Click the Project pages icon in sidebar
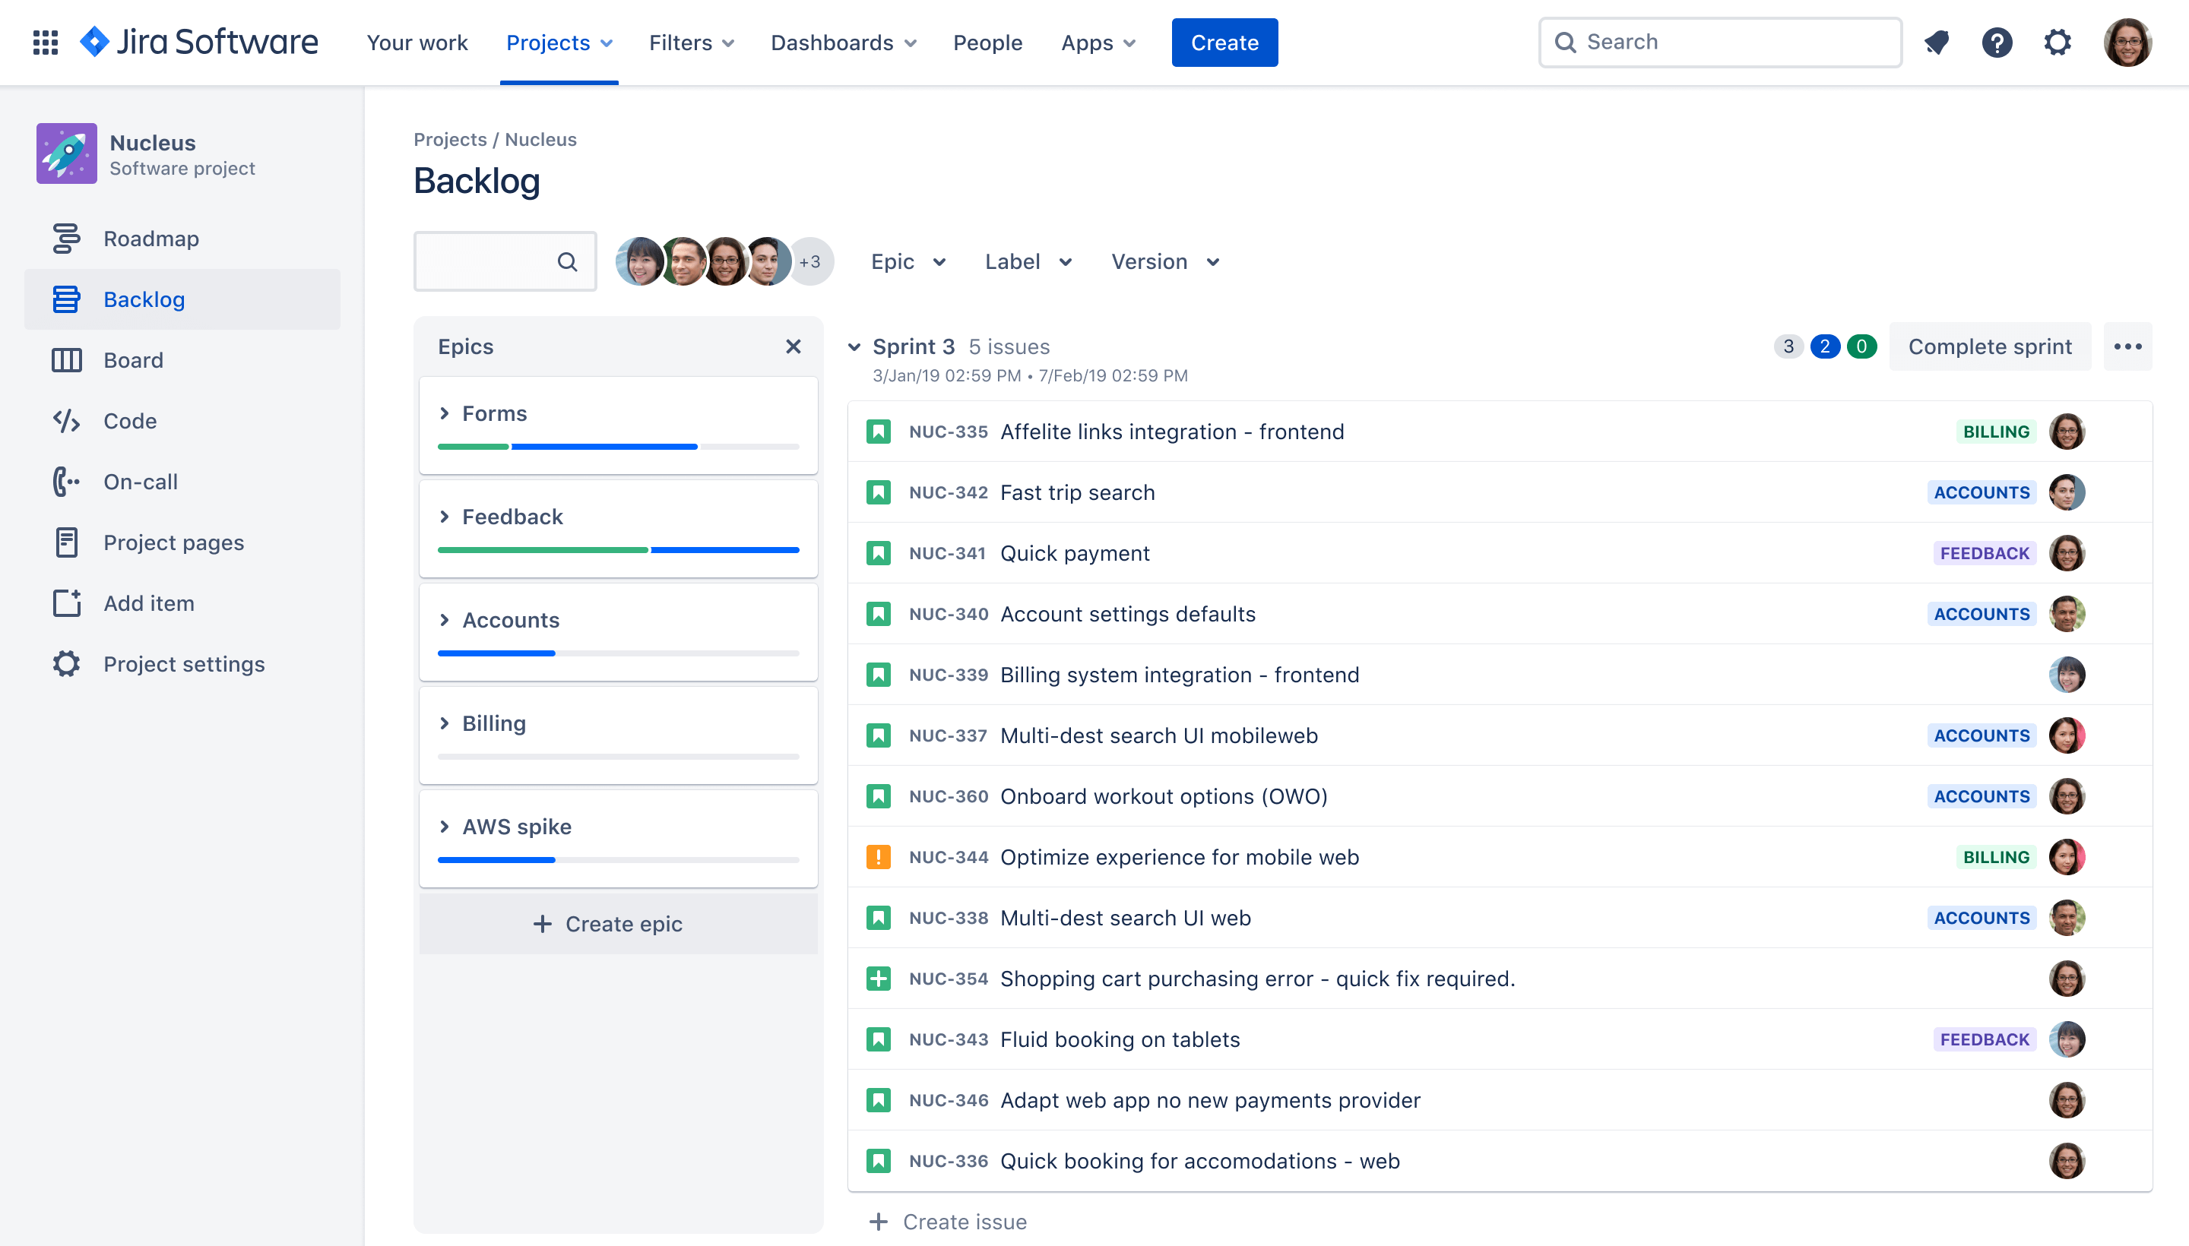 point(66,541)
